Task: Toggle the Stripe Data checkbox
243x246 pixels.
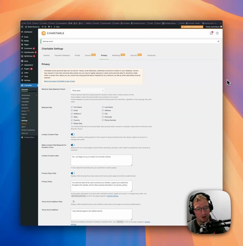Action: pyautogui.click(x=72, y=123)
